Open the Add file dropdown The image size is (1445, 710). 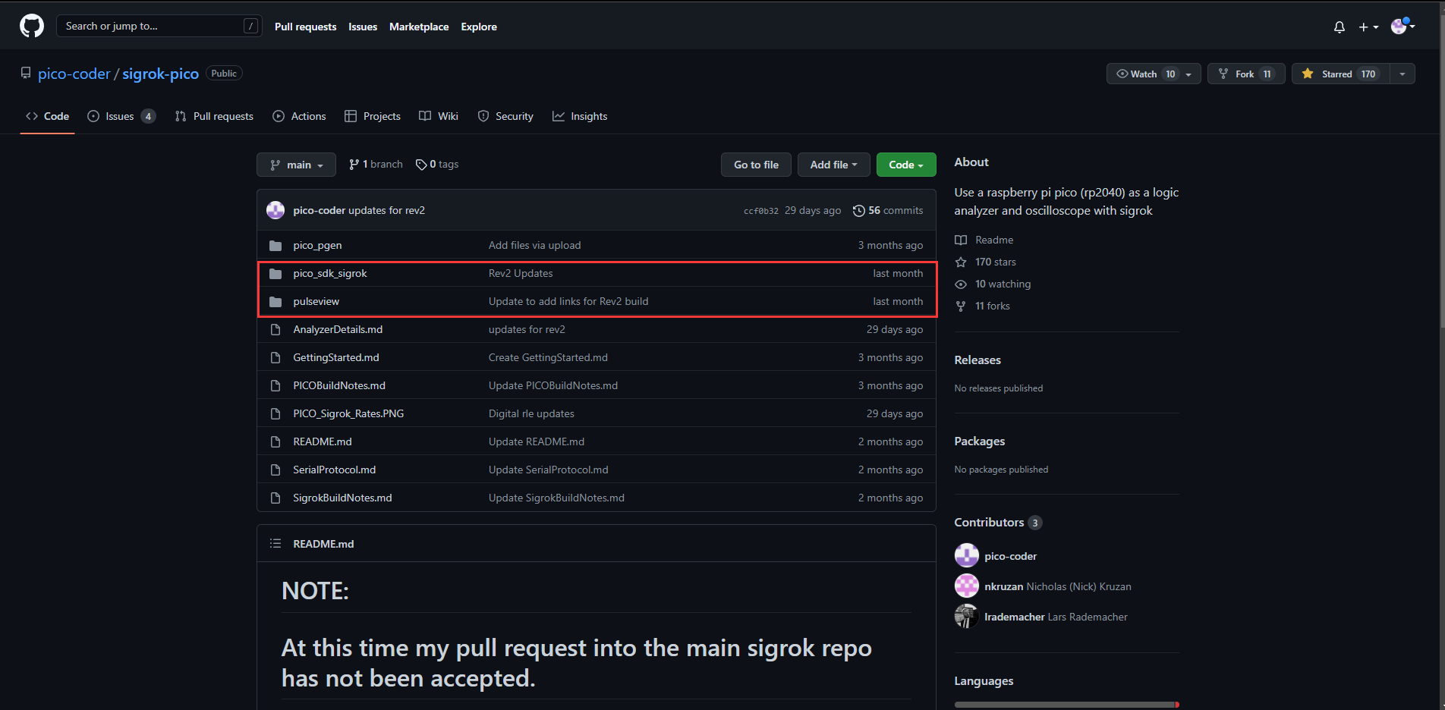(x=833, y=165)
